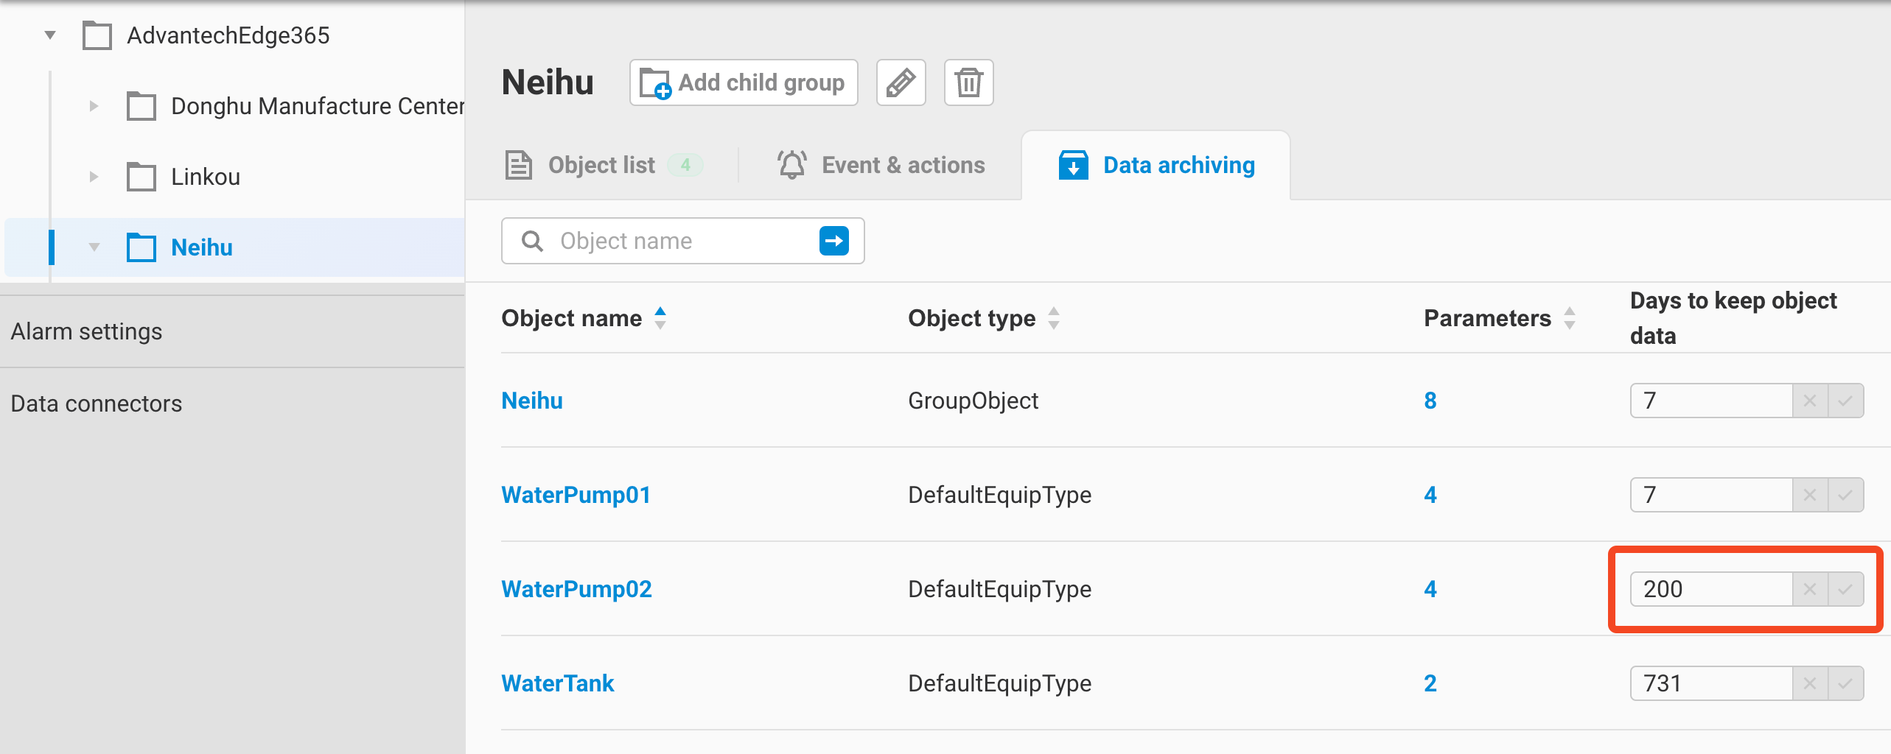Click the blue arrow search submit icon

point(833,241)
